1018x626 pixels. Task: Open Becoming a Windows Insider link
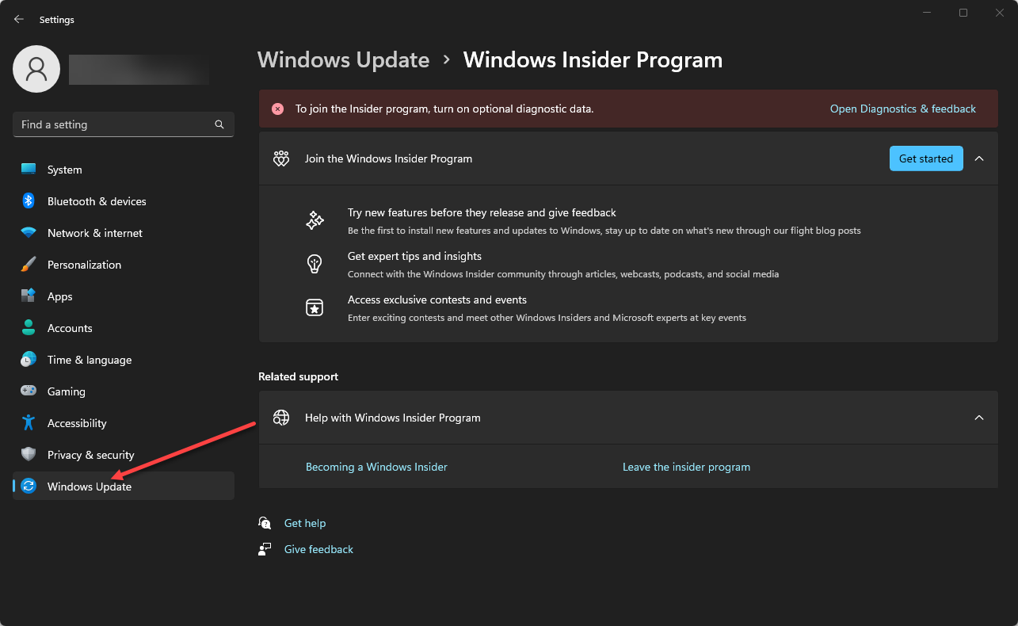pyautogui.click(x=376, y=467)
